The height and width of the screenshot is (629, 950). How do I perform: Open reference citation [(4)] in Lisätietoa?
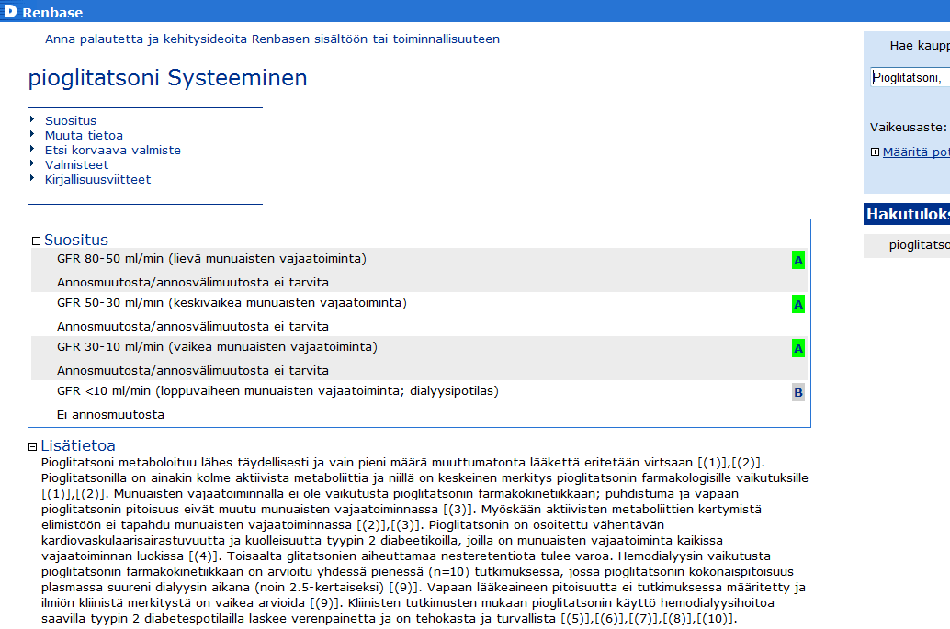[x=206, y=556]
